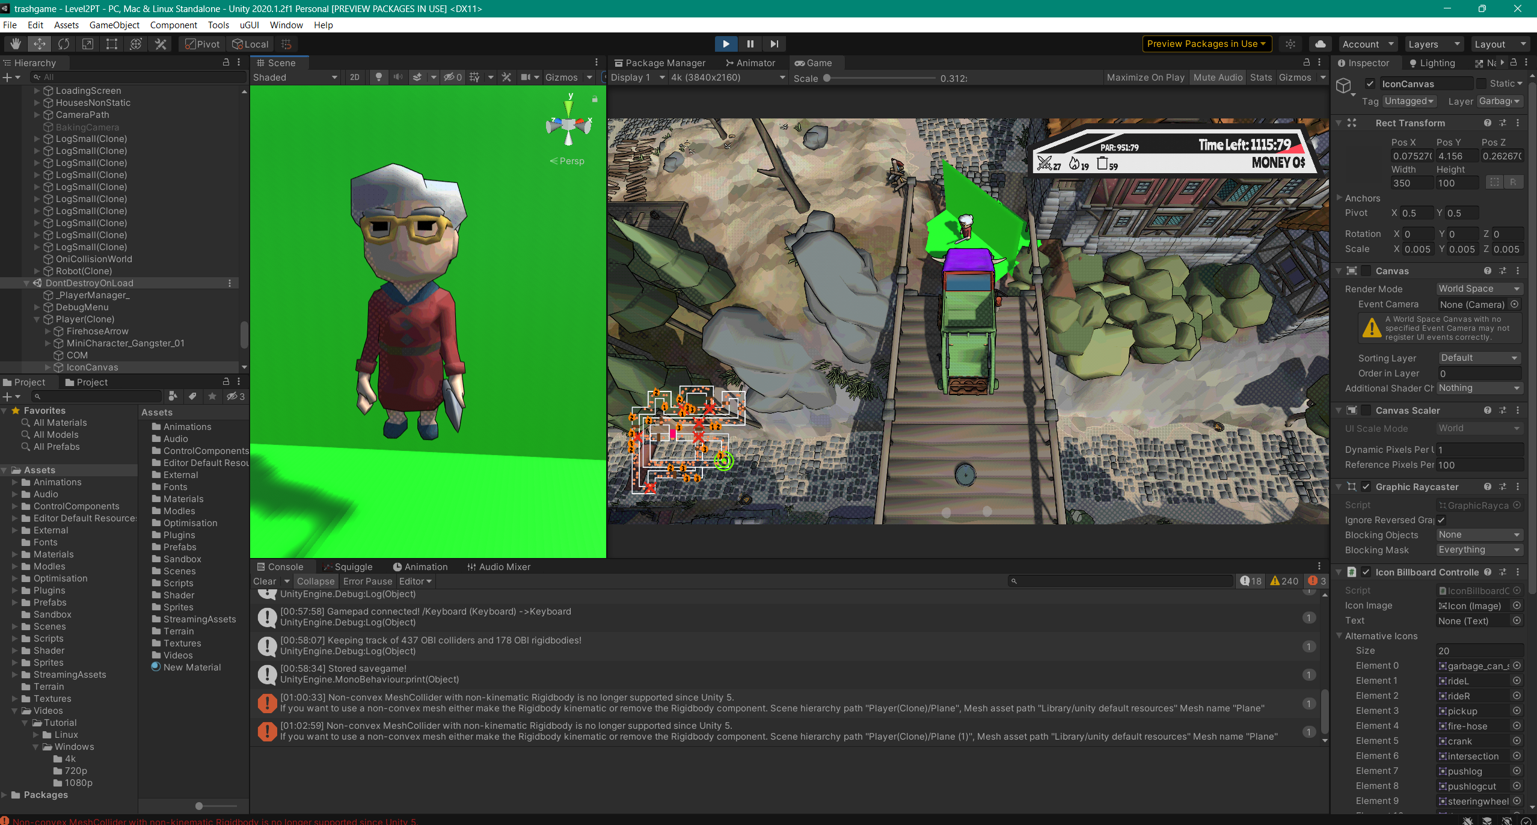Viewport: 1537px width, 825px height.
Task: Select the Rotate tool
Action: [63, 44]
